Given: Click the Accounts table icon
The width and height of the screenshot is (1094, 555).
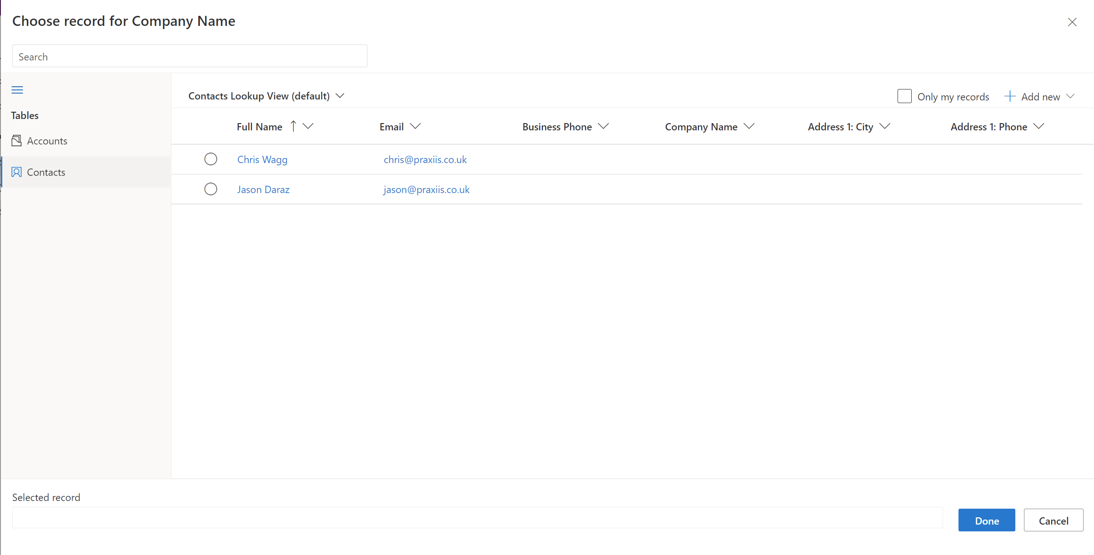Looking at the screenshot, I should [x=16, y=141].
